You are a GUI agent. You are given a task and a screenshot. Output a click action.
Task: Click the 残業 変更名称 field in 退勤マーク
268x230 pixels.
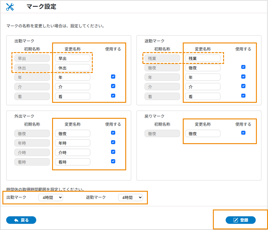203,58
